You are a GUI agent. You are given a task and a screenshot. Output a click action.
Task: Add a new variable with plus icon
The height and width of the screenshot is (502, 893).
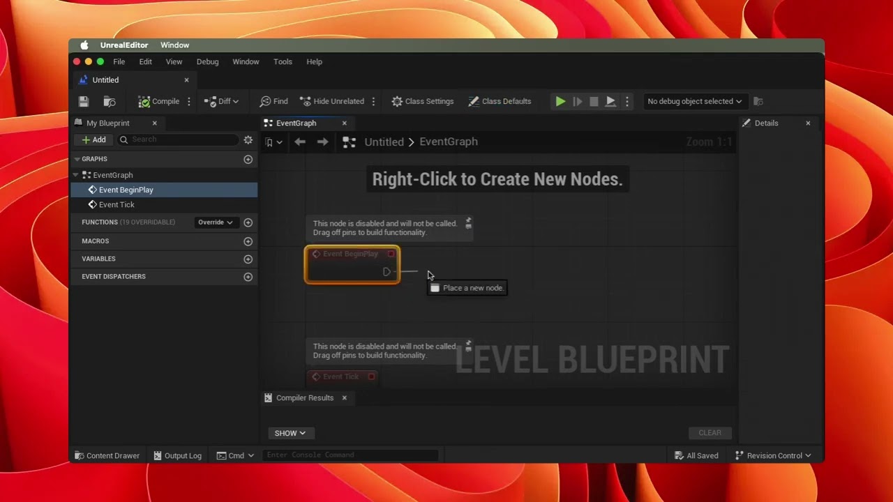[x=248, y=259]
